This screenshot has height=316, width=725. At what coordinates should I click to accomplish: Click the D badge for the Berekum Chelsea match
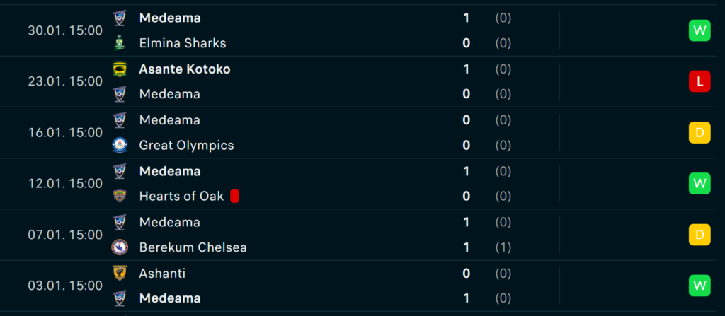[x=700, y=235]
